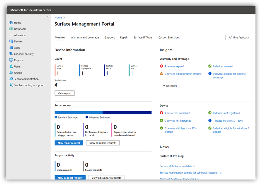Click external link icon after Surface Hub 3

(194, 166)
